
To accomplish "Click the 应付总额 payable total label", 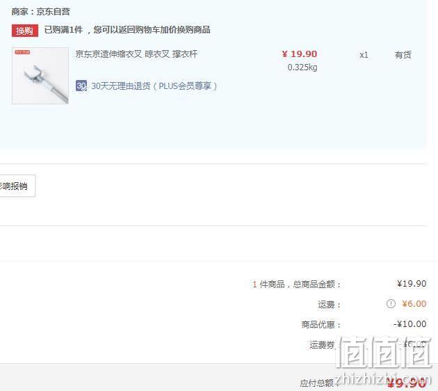I will 317,383.
